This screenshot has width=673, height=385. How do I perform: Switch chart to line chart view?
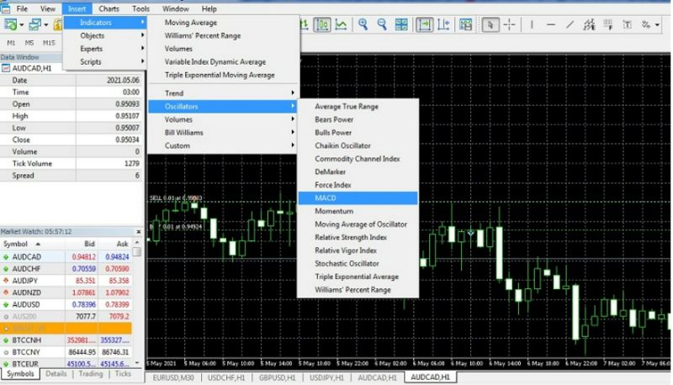click(x=341, y=25)
